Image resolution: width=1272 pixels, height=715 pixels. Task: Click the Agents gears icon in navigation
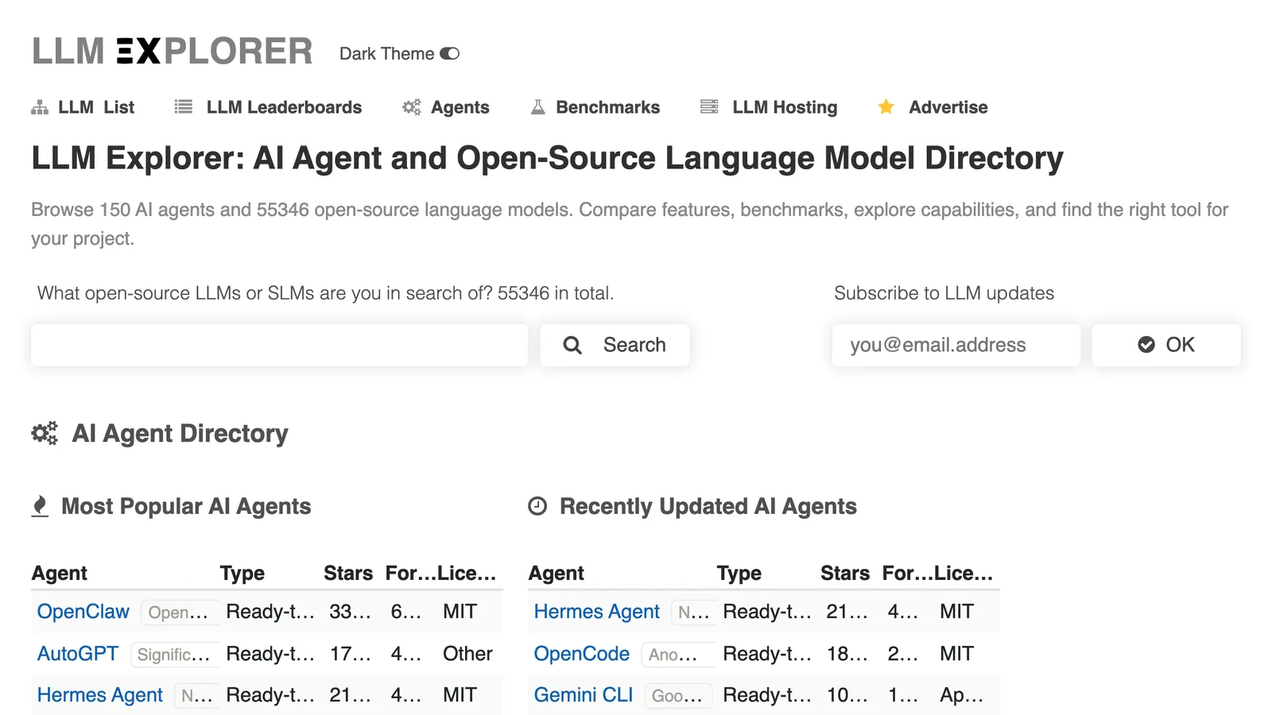pos(411,107)
